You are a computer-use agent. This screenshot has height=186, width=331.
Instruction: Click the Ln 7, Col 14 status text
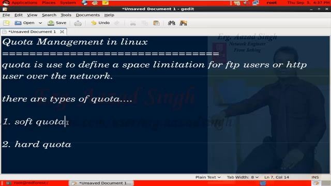pyautogui.click(x=277, y=177)
